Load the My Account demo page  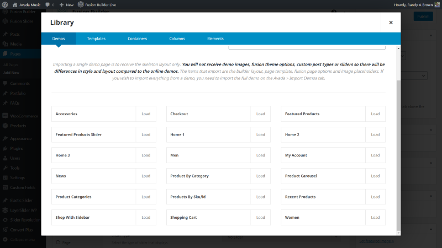click(375, 155)
